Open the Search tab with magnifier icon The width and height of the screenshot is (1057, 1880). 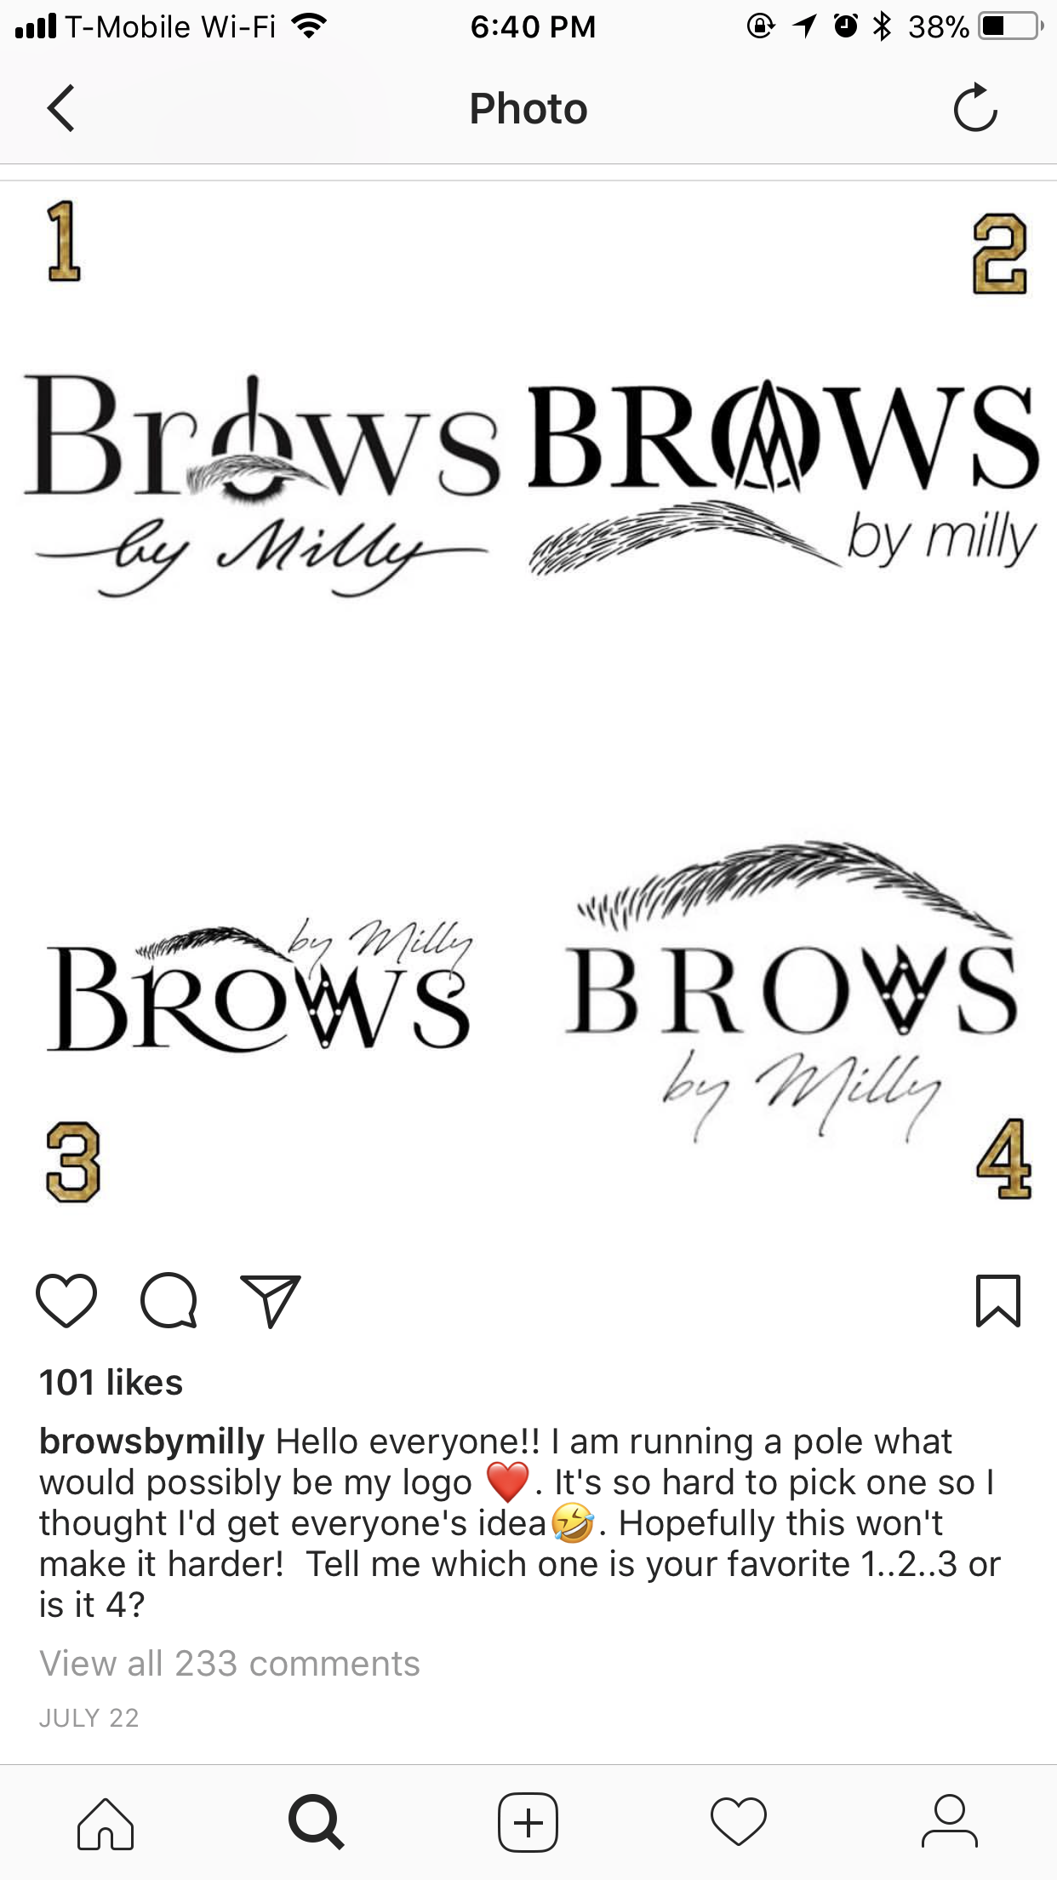click(x=317, y=1823)
